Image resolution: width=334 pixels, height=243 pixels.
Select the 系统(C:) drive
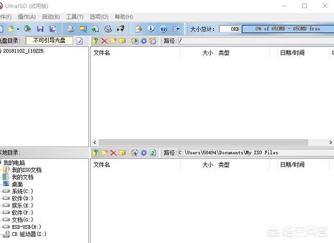22,191
